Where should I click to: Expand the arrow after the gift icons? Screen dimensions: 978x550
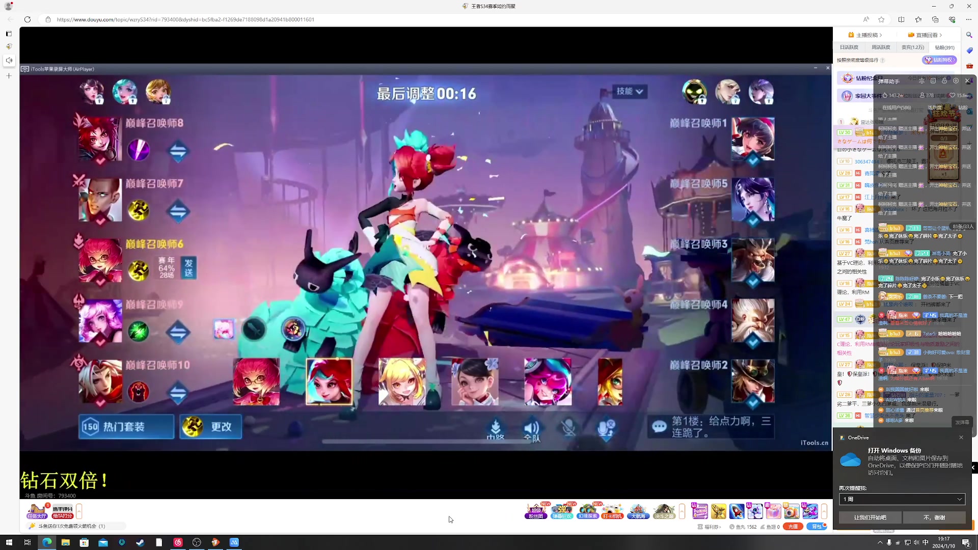point(824,511)
